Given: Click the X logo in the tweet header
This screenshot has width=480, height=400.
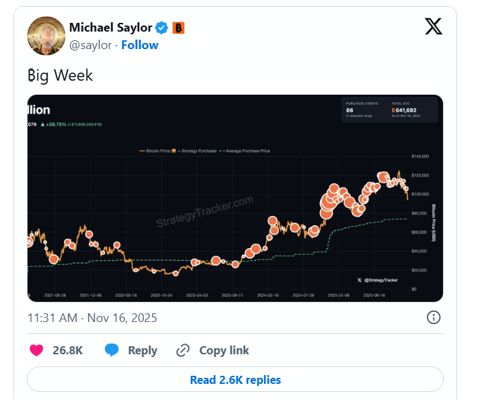Looking at the screenshot, I should 434,26.
